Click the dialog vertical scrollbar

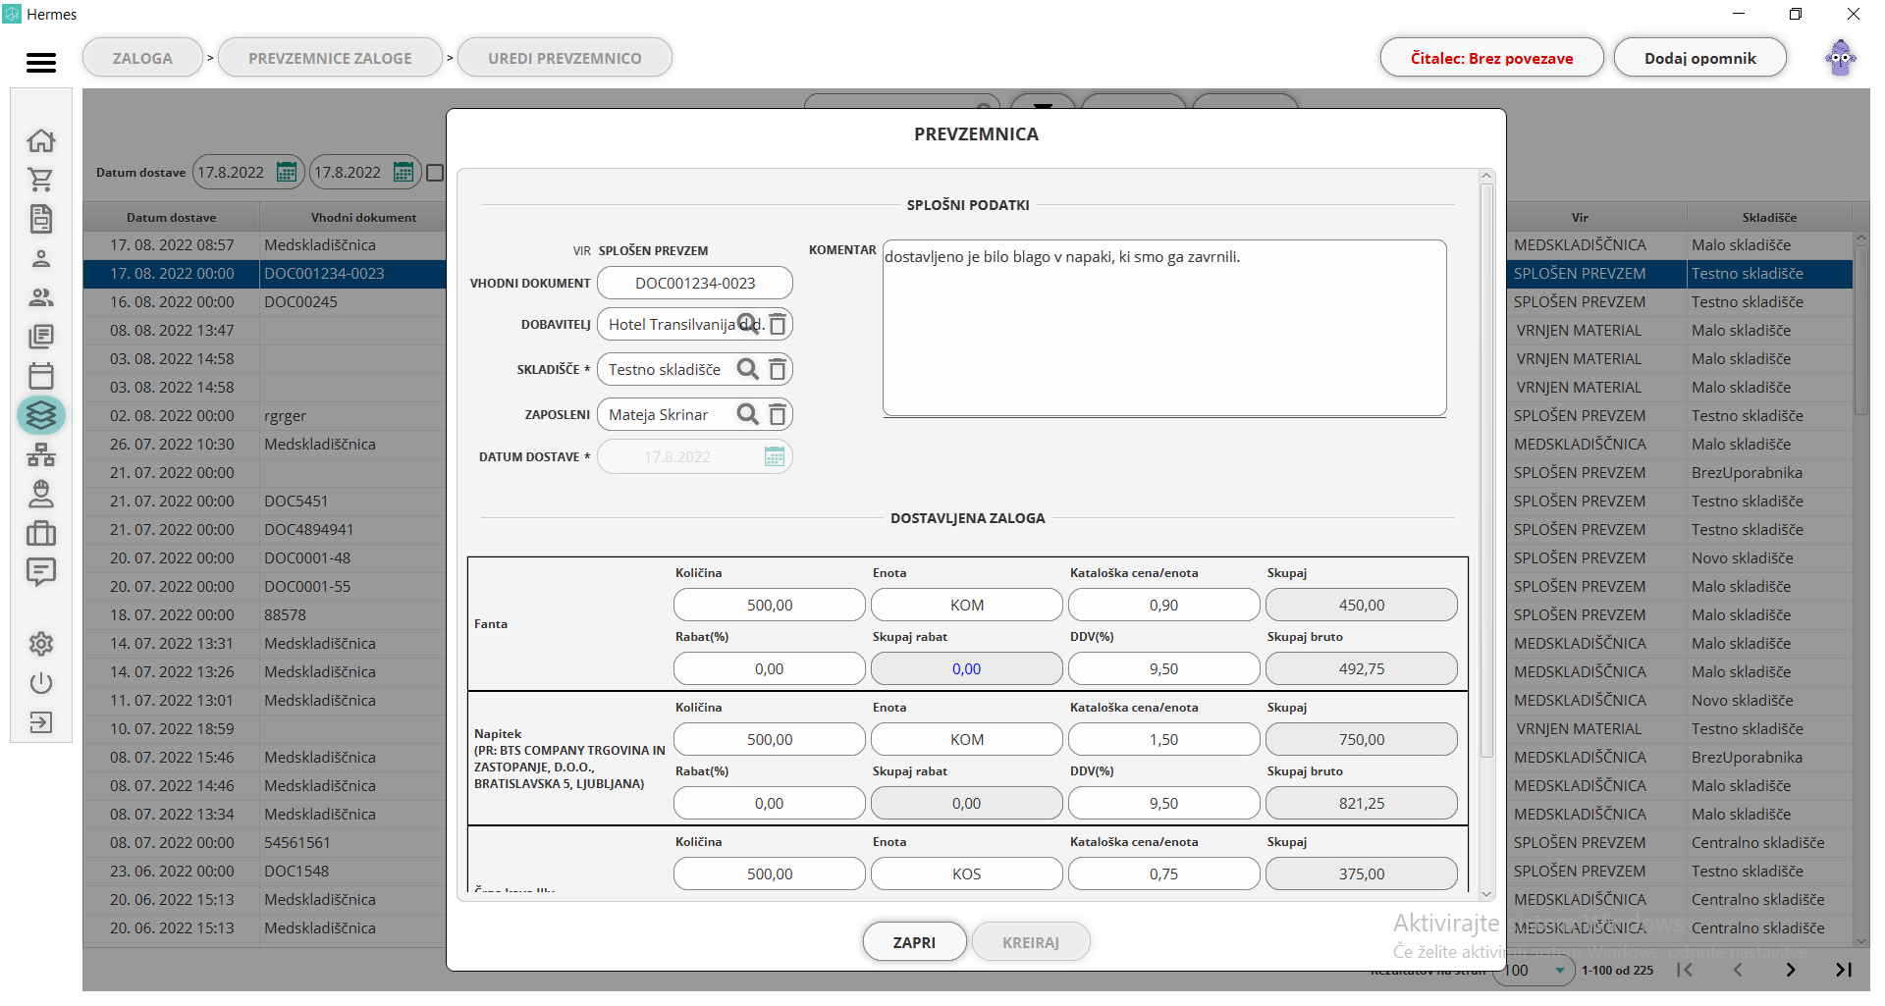pyautogui.click(x=1486, y=471)
